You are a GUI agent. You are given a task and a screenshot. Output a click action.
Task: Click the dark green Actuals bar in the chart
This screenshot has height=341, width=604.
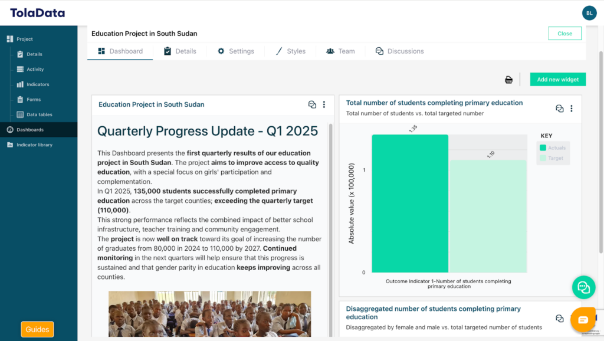[410, 204]
